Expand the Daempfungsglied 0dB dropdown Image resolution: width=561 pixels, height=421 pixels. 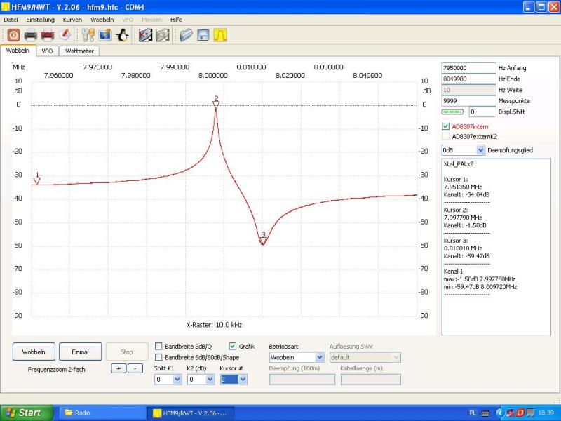pyautogui.click(x=463, y=150)
